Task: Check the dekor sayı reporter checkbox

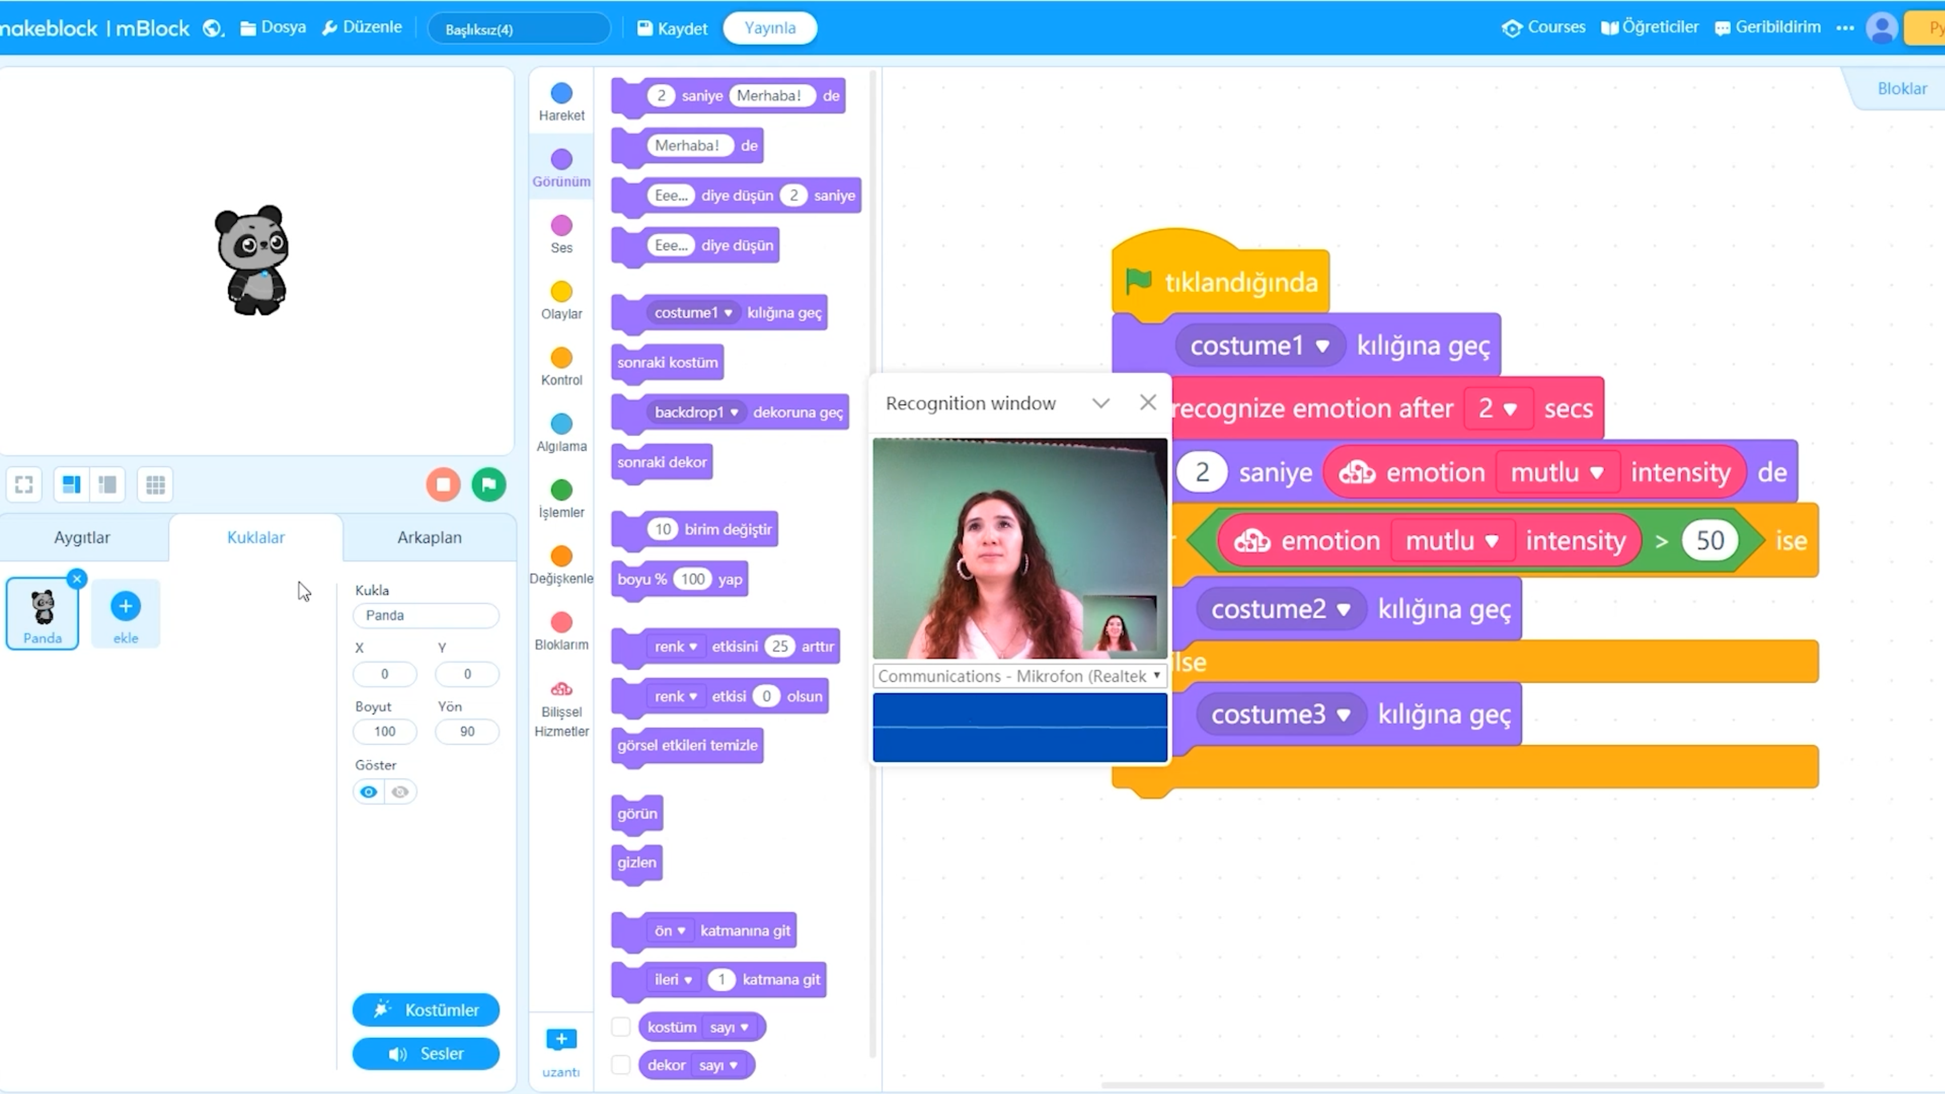Action: tap(621, 1065)
